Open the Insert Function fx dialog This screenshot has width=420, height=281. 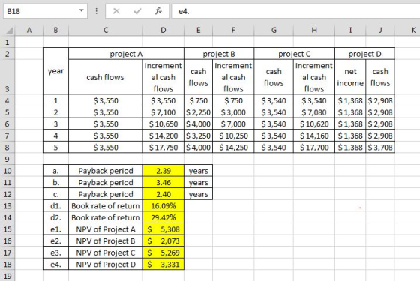click(x=158, y=11)
